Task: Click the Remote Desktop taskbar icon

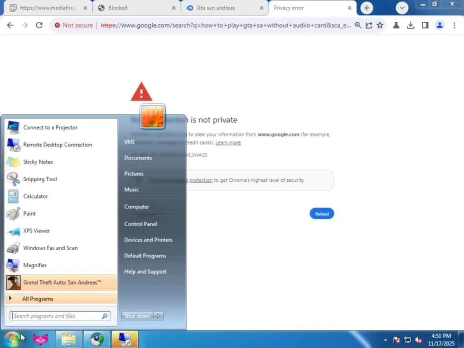Action: [x=125, y=339]
